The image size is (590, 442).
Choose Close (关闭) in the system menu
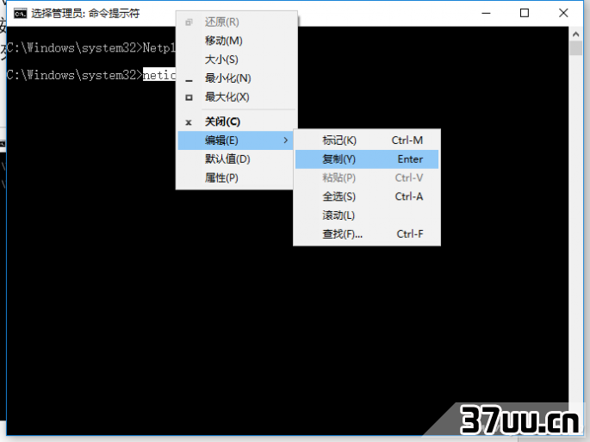237,121
